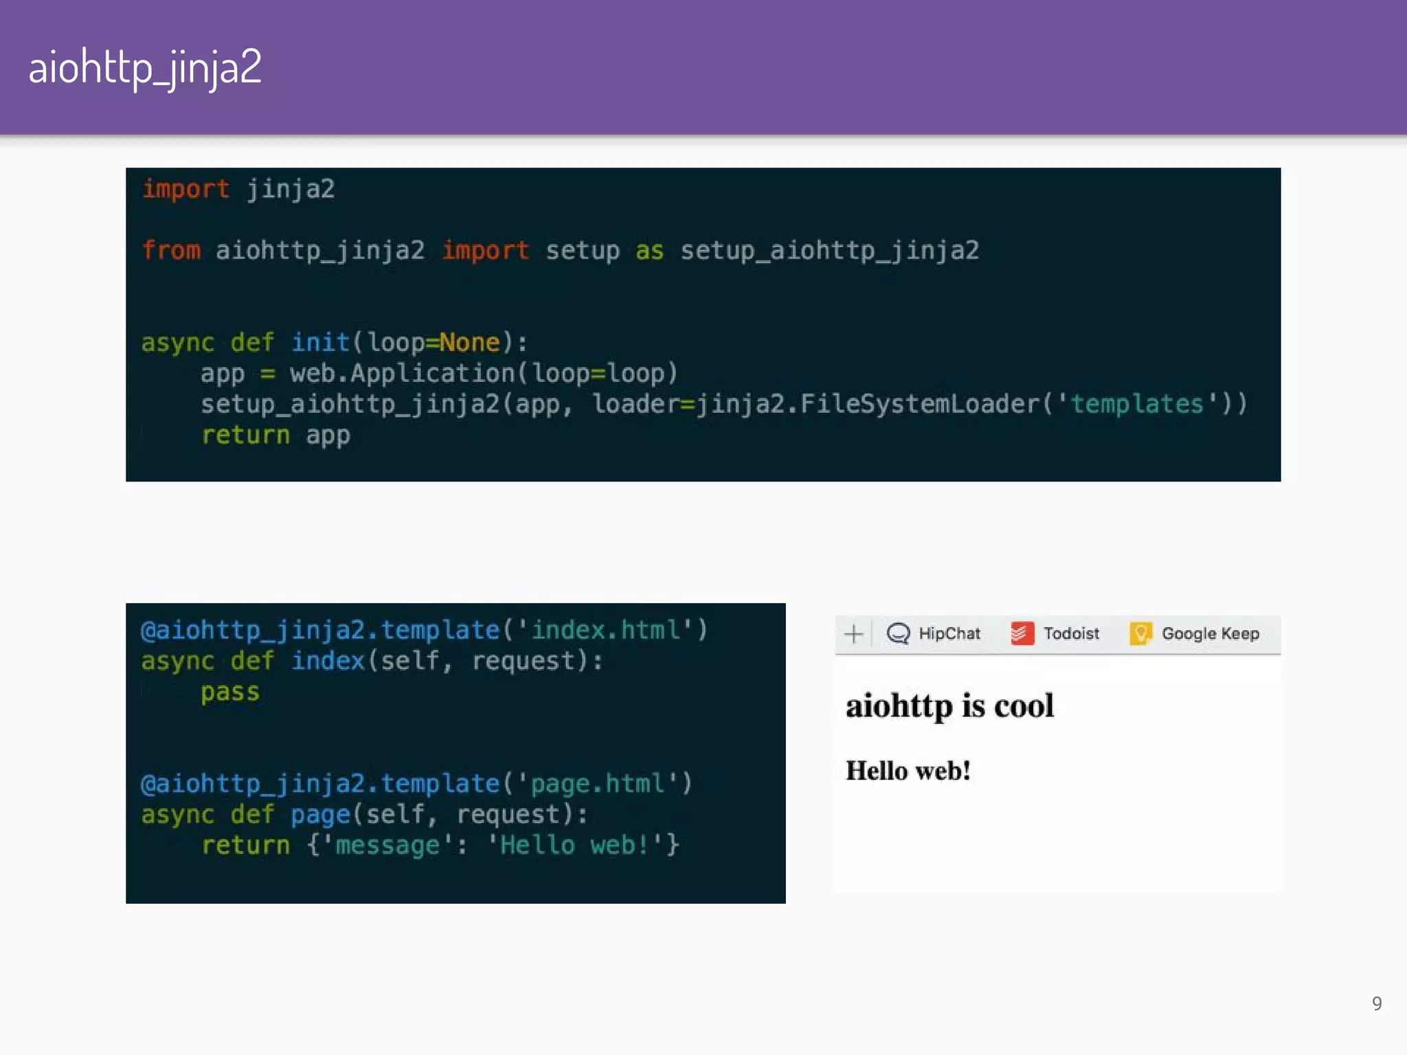This screenshot has width=1407, height=1055.
Task: Click the 'templates' string in the code
Action: click(1137, 404)
